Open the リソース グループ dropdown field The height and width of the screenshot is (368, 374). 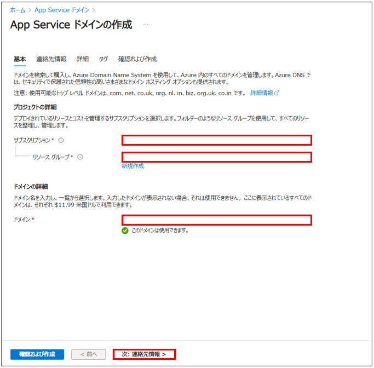tap(217, 157)
